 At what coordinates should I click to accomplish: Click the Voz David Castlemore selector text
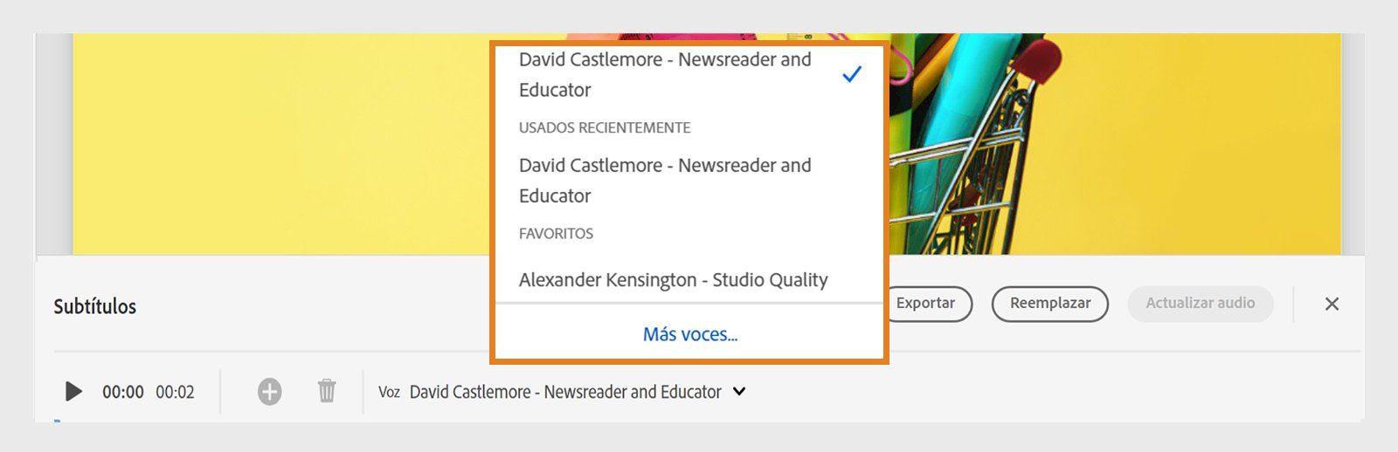point(564,392)
